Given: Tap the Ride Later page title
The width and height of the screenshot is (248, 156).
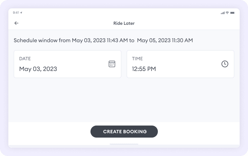Looking at the screenshot, I should coord(124,23).
